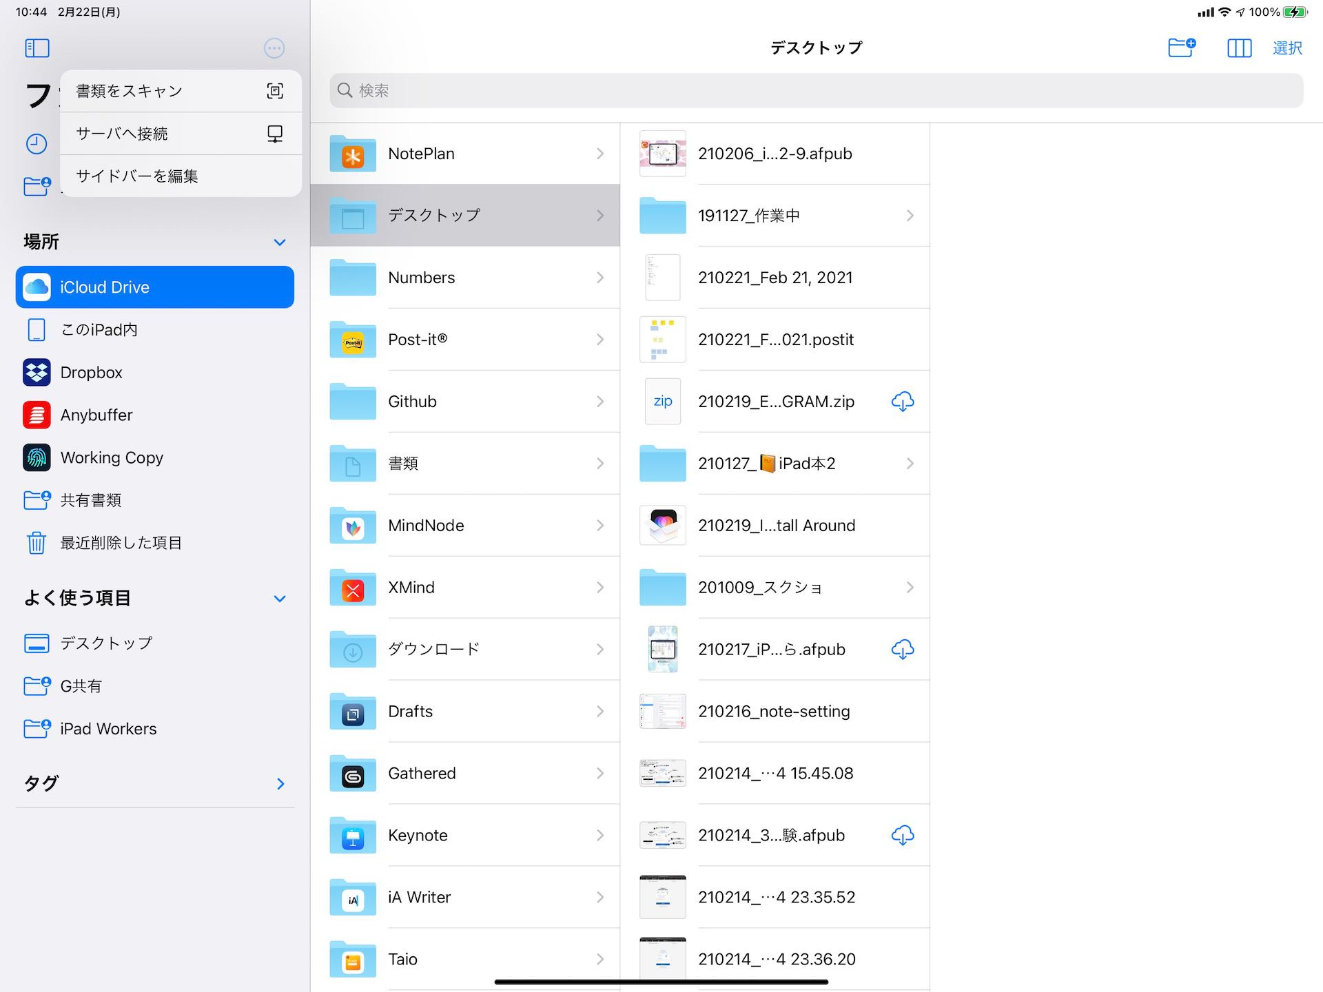Viewport: 1323px width, 992px height.
Task: Open the Dropbox location icon
Action: point(37,373)
